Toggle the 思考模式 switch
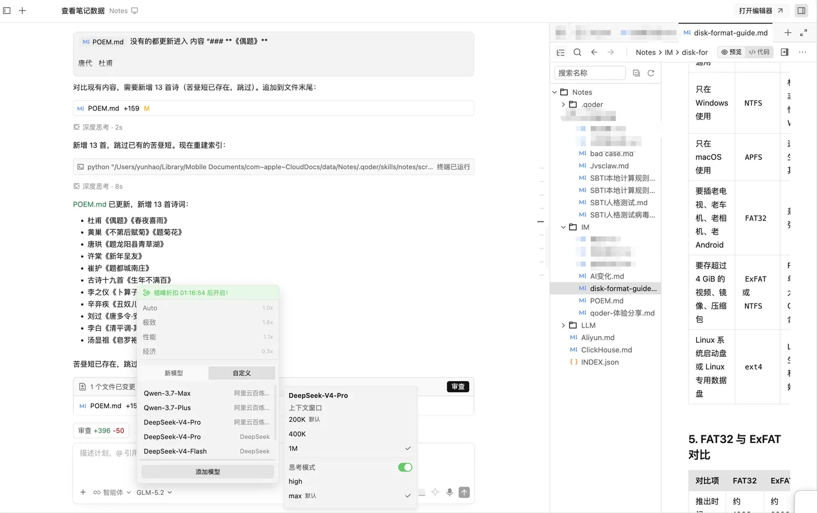This screenshot has width=817, height=513. [405, 467]
